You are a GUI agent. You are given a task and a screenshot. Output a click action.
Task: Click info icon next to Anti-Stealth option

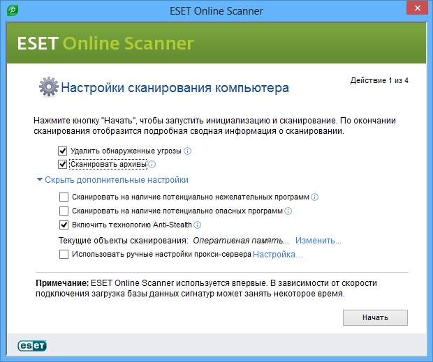(198, 225)
